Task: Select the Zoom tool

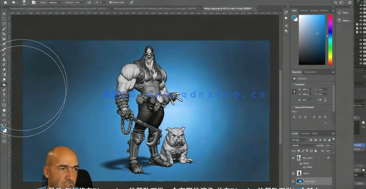Action: [4, 115]
